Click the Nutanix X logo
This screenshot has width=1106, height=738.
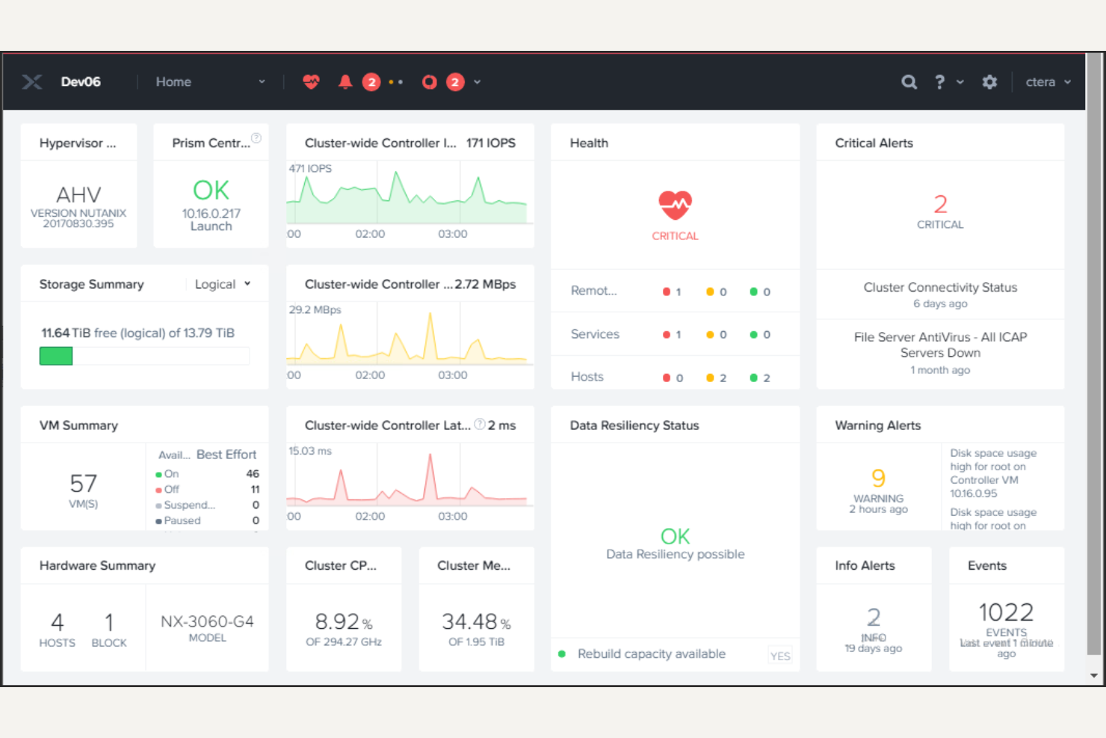[31, 82]
